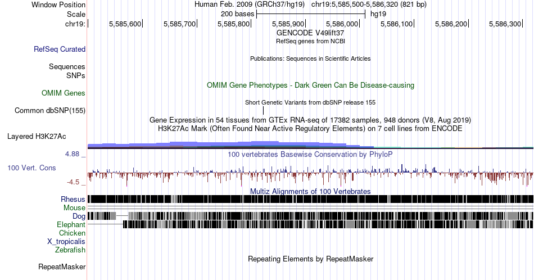
Task: Click the 4.88 PhyloP upper value
Action: pos(72,154)
